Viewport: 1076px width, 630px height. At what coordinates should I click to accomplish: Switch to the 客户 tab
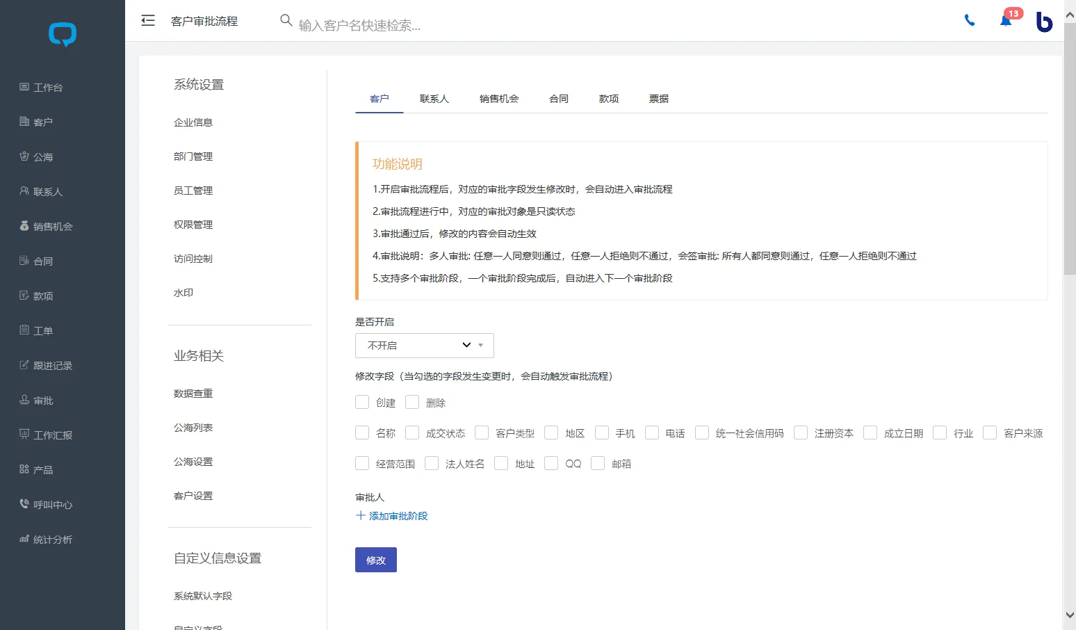point(380,99)
